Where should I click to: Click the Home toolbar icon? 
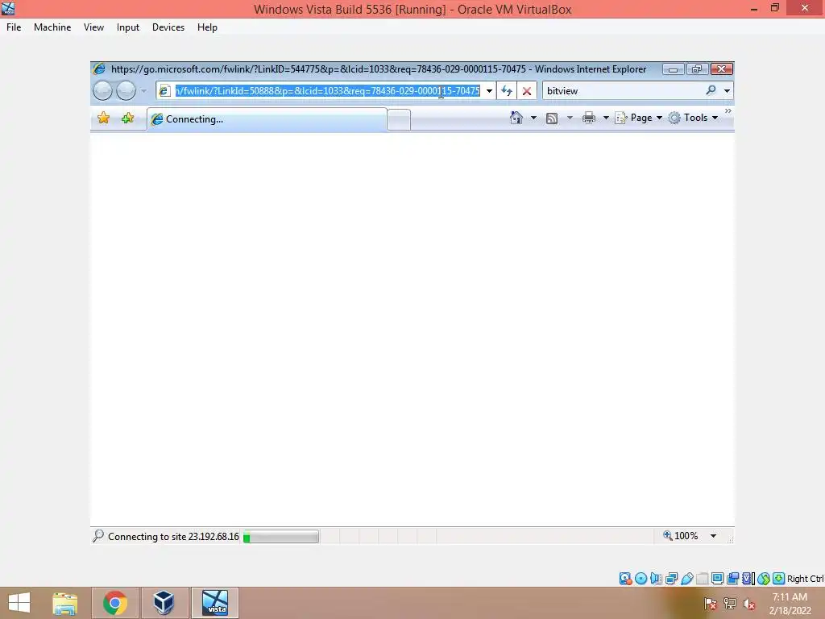pos(516,118)
